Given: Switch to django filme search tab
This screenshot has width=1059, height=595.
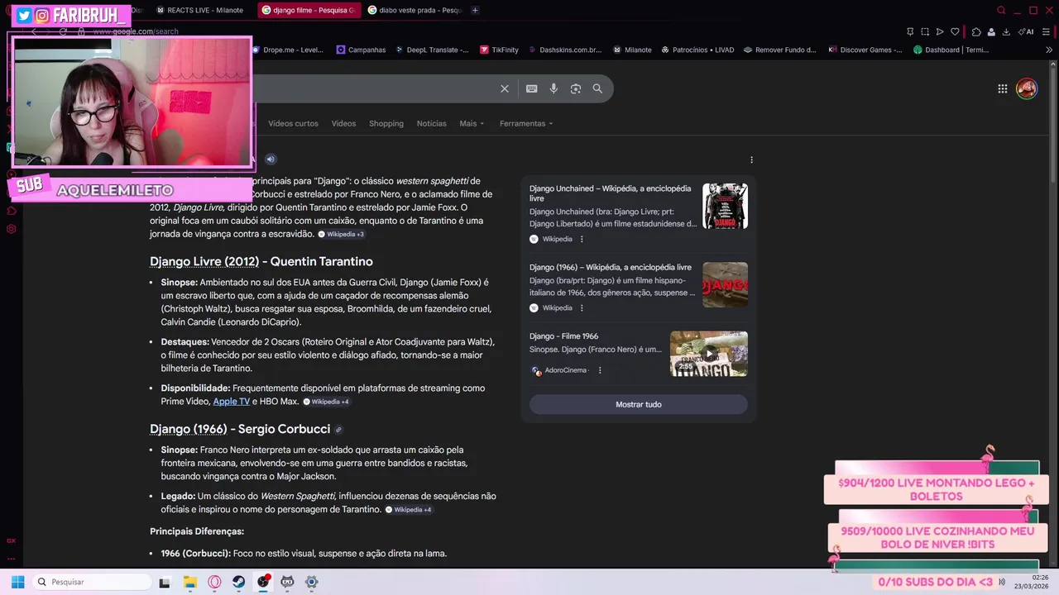Looking at the screenshot, I should click(307, 10).
